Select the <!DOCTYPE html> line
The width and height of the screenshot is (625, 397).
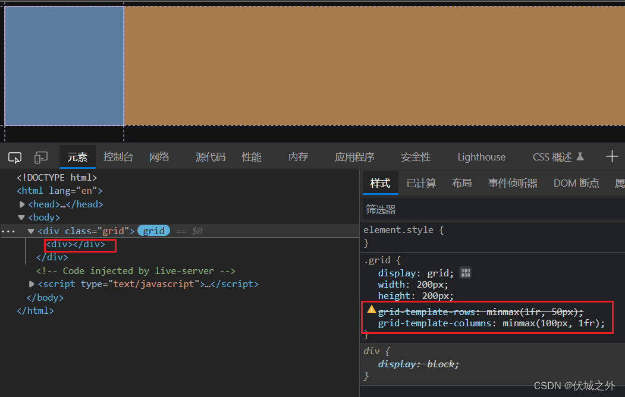pos(57,178)
